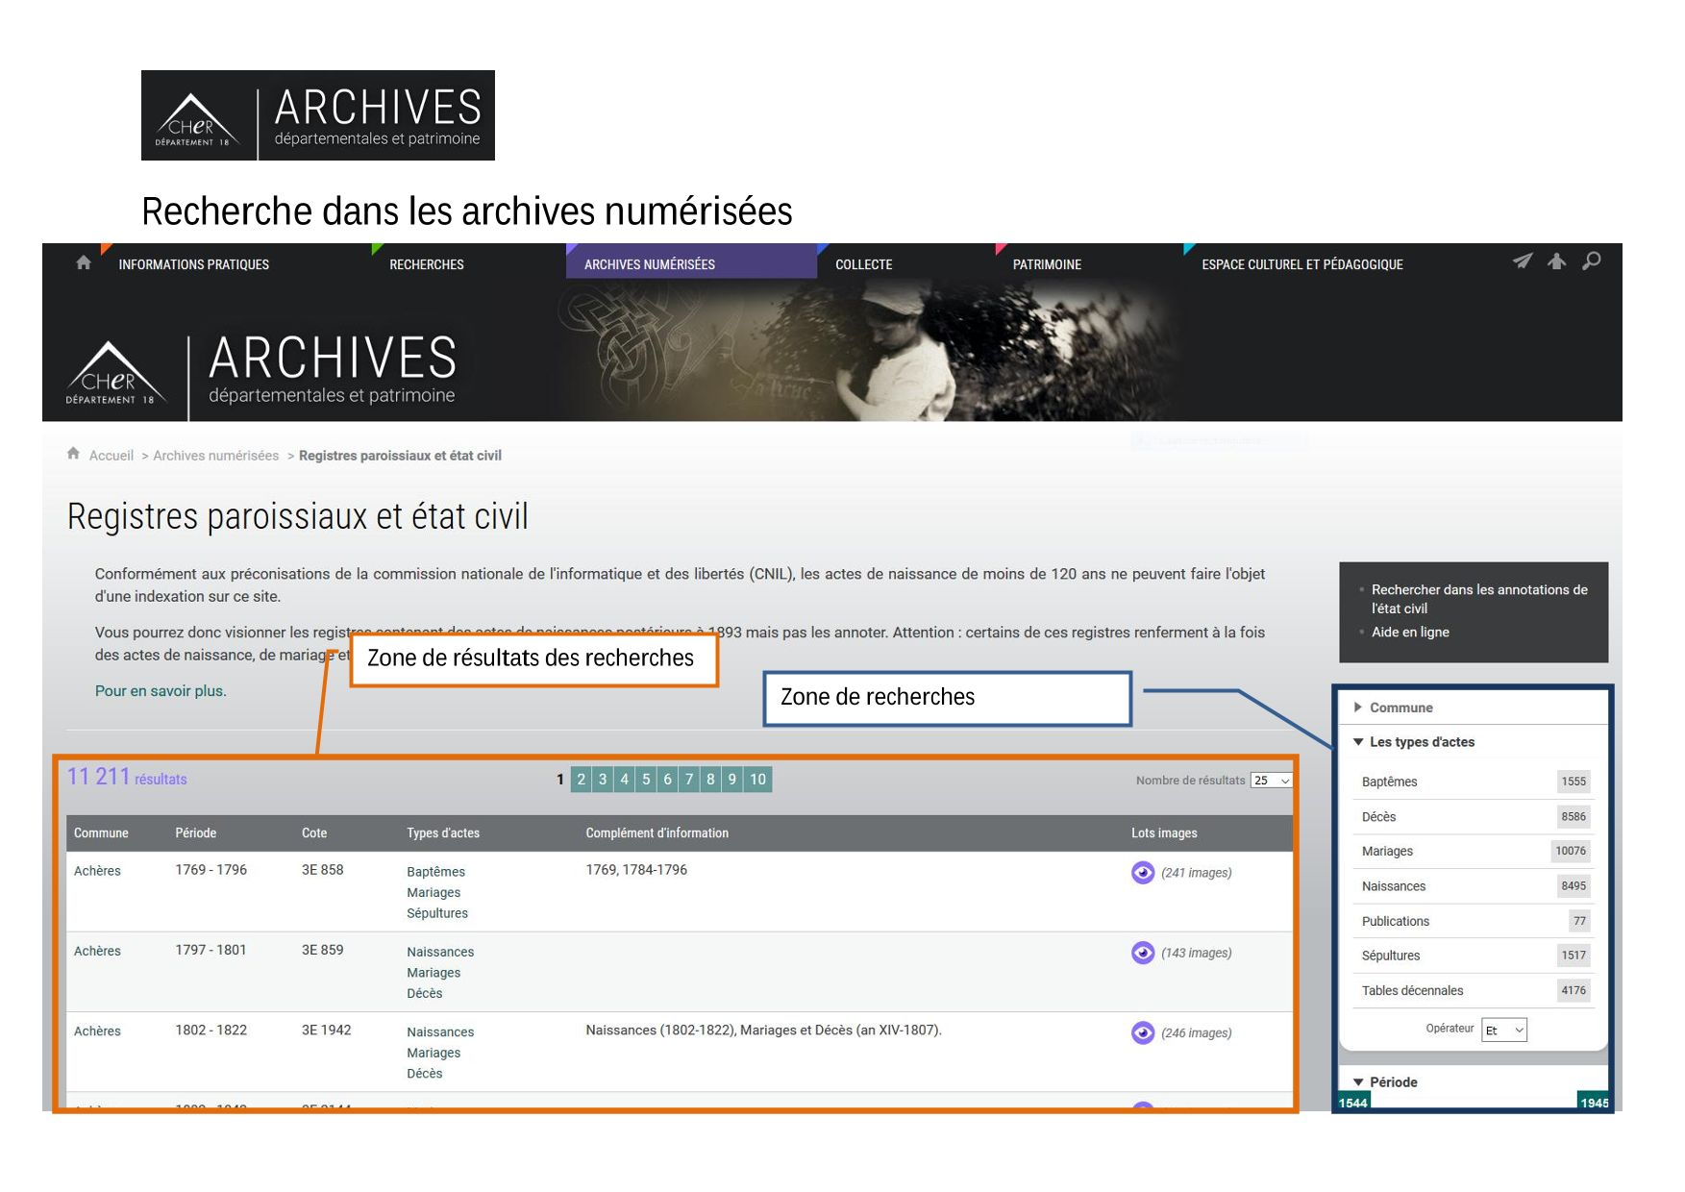Open image viewer for 241 images lot

pos(1142,873)
